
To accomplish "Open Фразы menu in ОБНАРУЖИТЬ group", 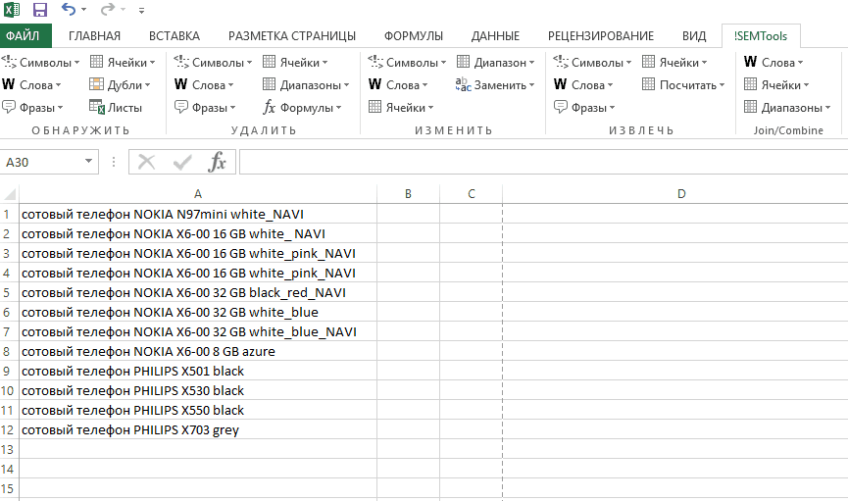I will pos(32,108).
